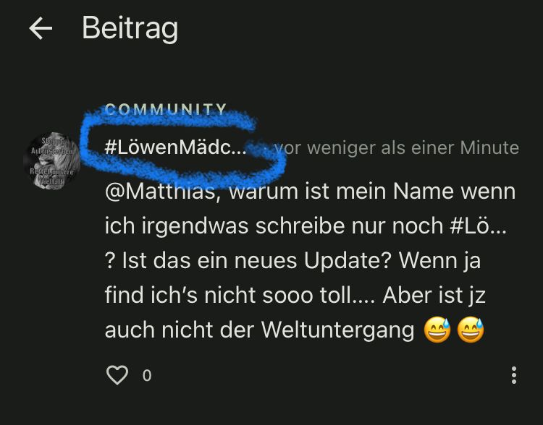Viewport: 543px width, 425px height.
Task: Tap the text 'Ist das ein neues Update?'
Action: (256, 260)
